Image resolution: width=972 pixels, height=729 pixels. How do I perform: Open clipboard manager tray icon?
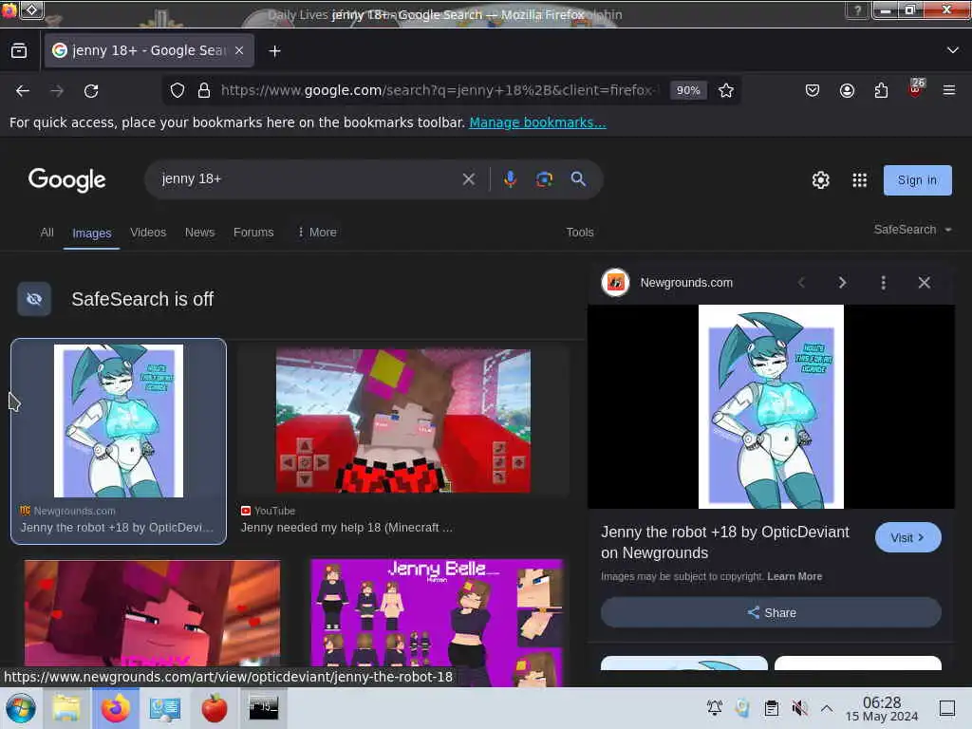[771, 708]
